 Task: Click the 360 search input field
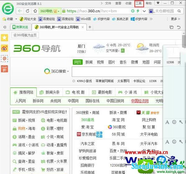(118, 72)
